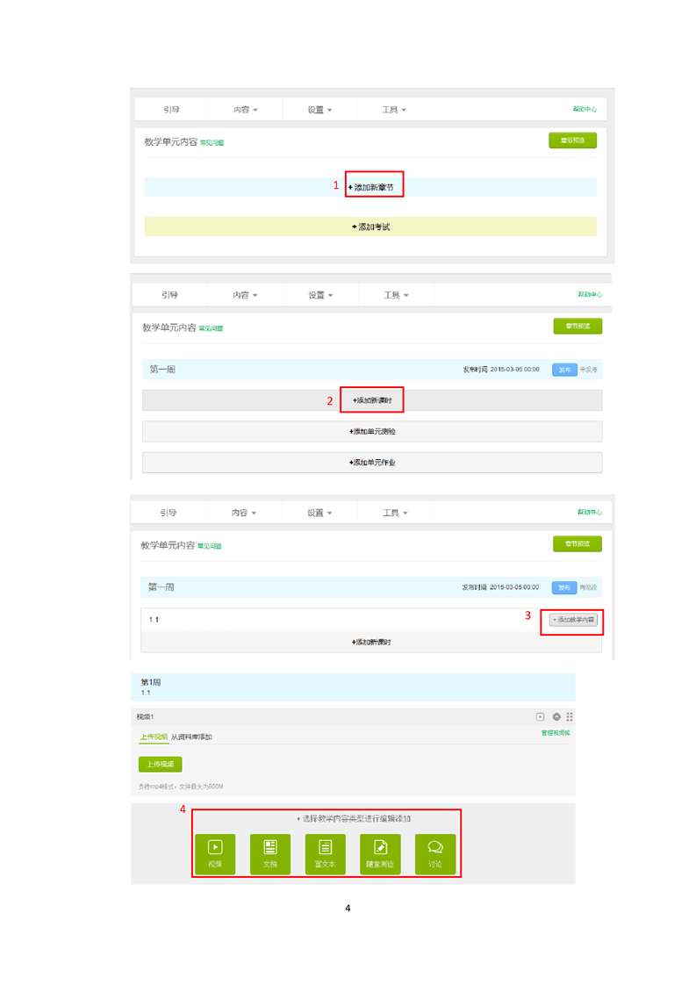696x985 pixels.
Task: Open the 管理视频库 link
Action: [555, 732]
